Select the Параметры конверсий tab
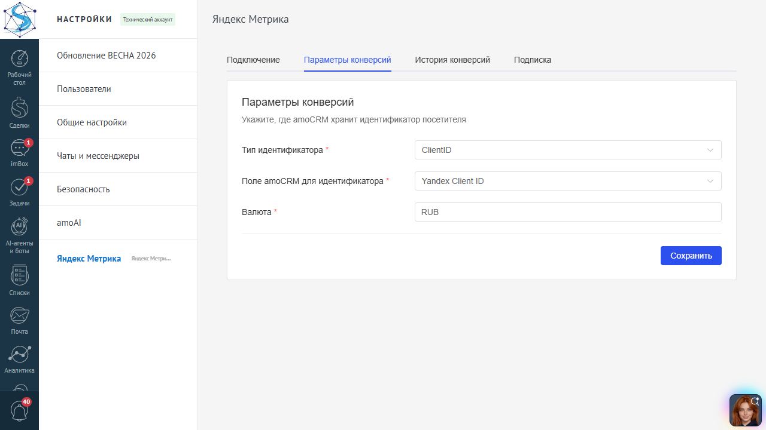 click(348, 60)
